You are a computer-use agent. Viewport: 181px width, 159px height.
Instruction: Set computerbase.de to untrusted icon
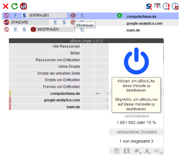(73, 15)
